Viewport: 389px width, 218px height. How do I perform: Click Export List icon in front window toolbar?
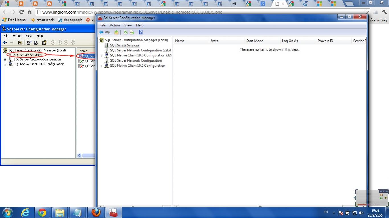[132, 32]
